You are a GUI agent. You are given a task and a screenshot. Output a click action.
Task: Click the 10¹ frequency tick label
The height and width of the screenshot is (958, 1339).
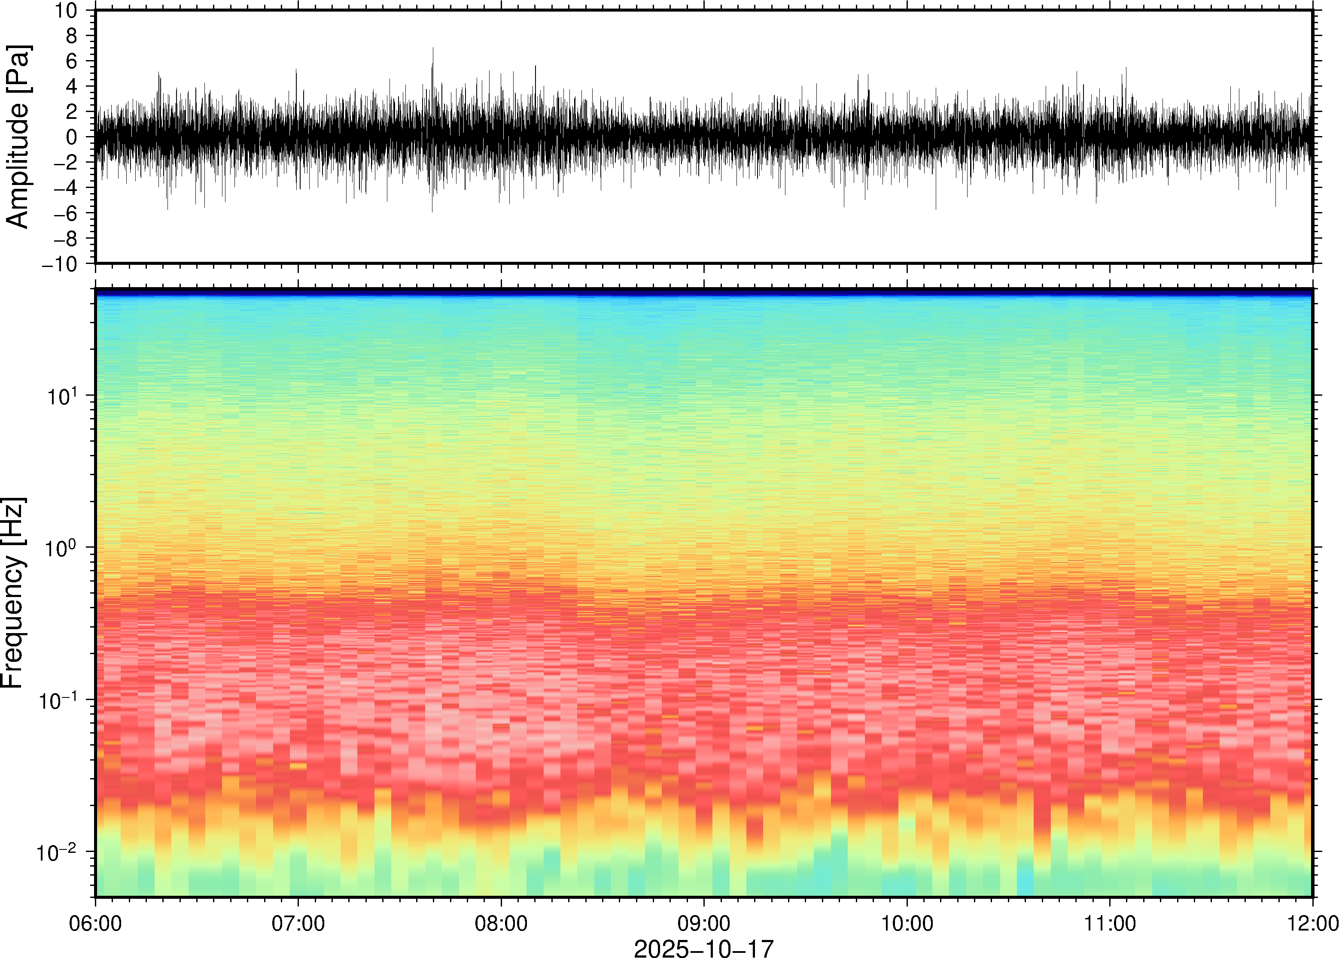click(61, 396)
